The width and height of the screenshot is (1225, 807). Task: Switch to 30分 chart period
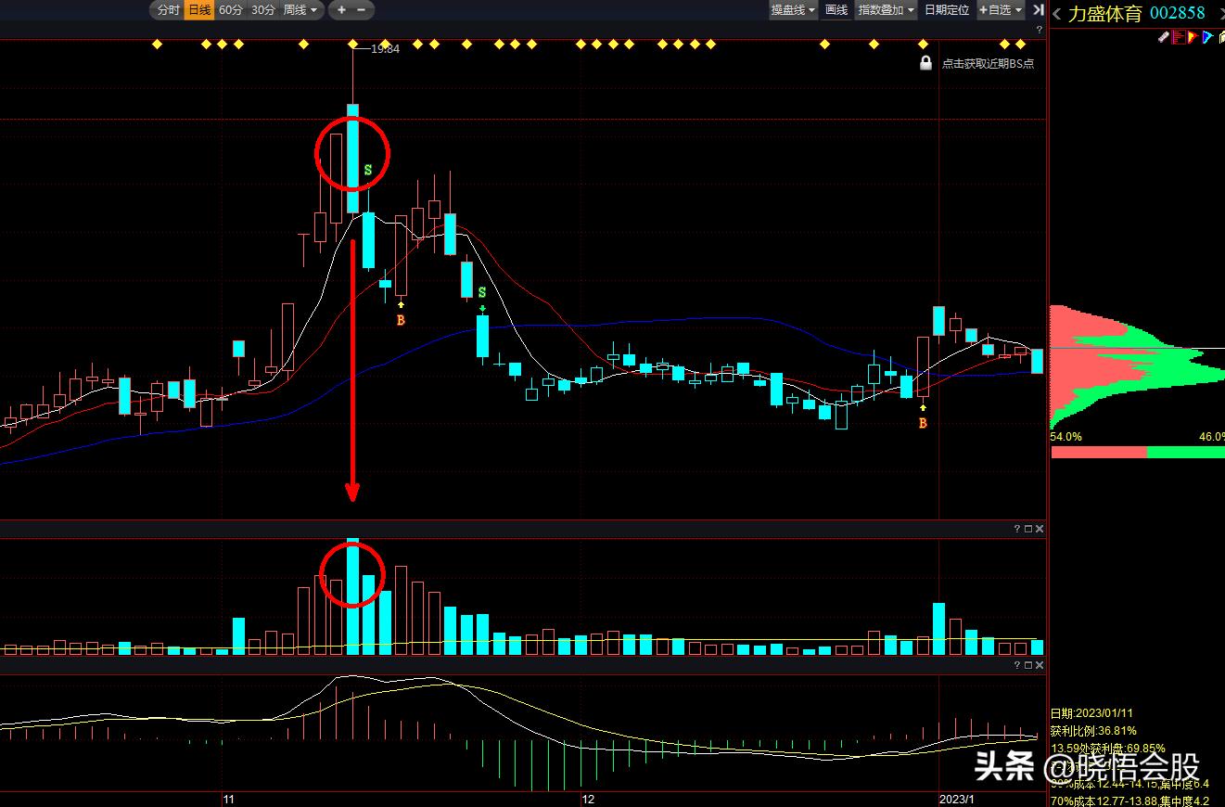coord(263,10)
